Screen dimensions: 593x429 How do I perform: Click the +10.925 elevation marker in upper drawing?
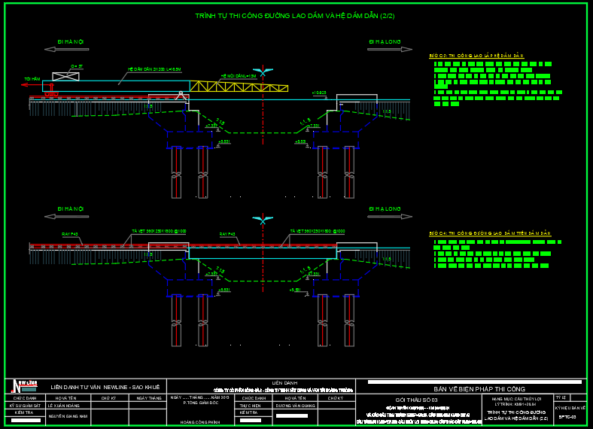(319, 93)
